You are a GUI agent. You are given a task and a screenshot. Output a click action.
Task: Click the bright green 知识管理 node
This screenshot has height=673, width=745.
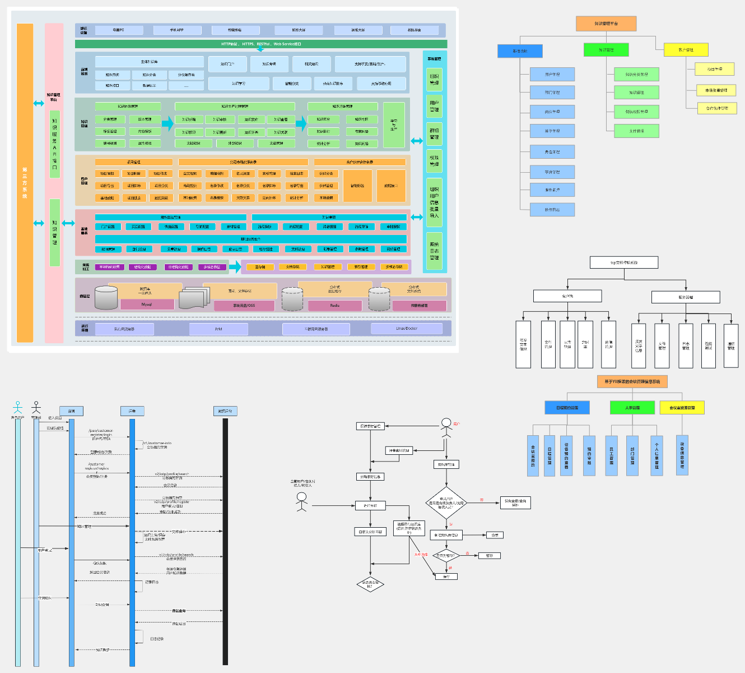coord(606,50)
